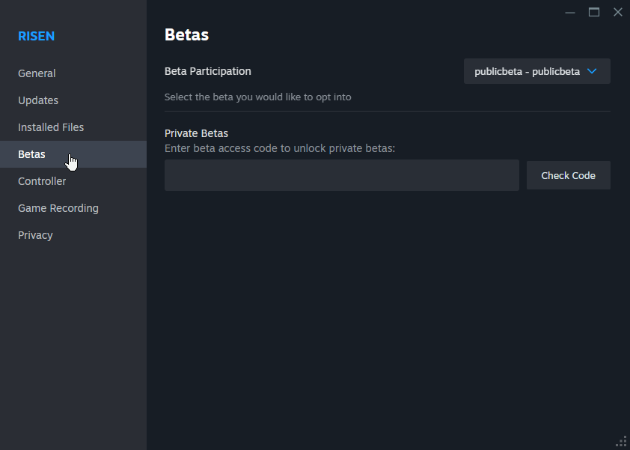Go to the Installed Files section
Screen dimensions: 630x450
pos(51,127)
